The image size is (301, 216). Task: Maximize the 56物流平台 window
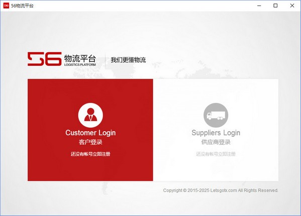pos(275,6)
